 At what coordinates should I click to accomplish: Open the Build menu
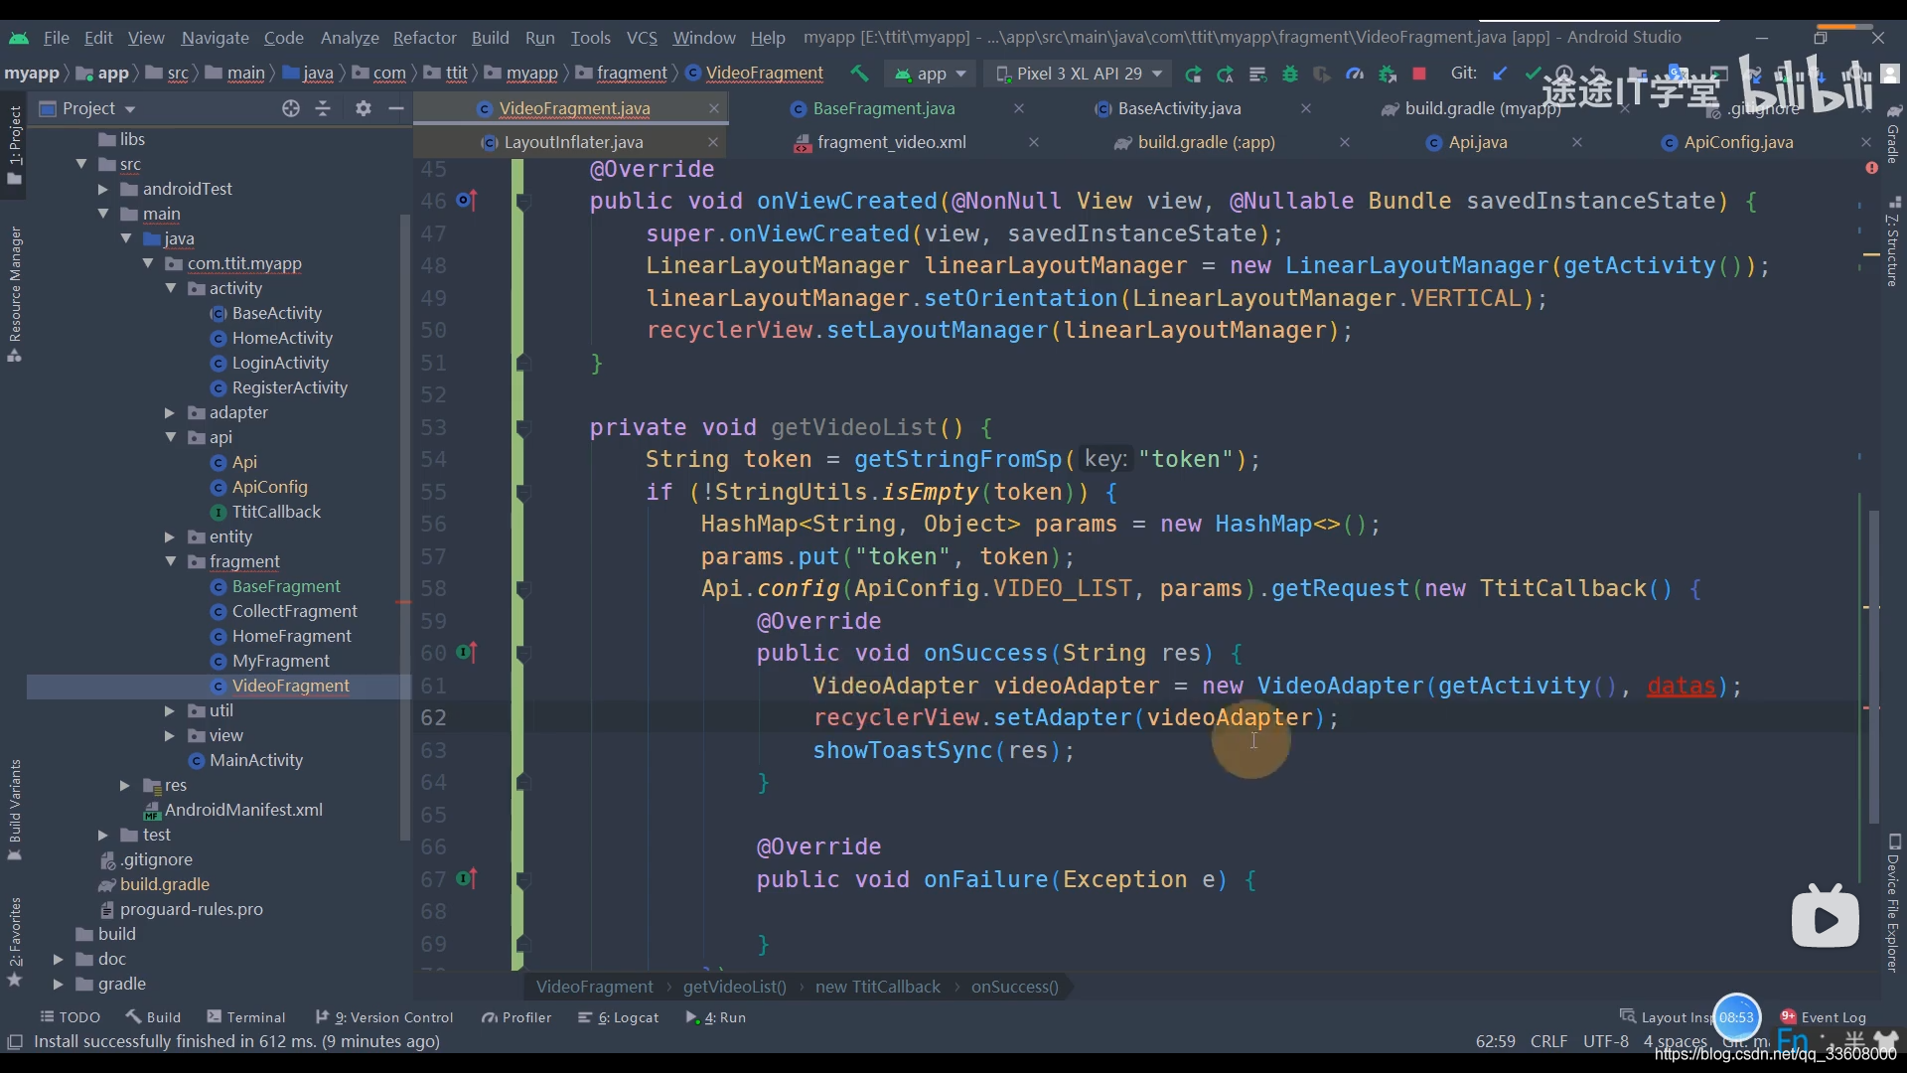tap(490, 38)
